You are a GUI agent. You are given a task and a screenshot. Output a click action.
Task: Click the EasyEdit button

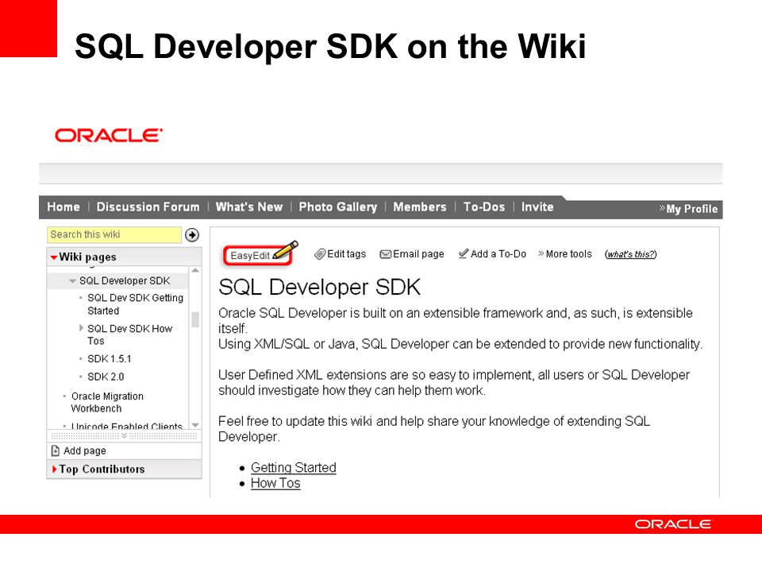[x=259, y=255]
